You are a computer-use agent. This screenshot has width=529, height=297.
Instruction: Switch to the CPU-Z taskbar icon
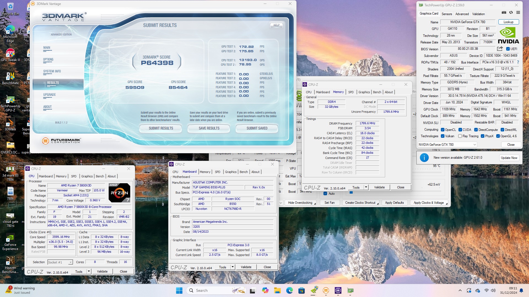click(x=338, y=290)
